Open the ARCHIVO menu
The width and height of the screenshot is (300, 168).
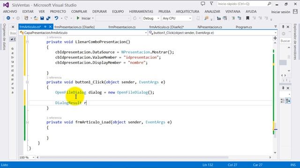(10, 12)
